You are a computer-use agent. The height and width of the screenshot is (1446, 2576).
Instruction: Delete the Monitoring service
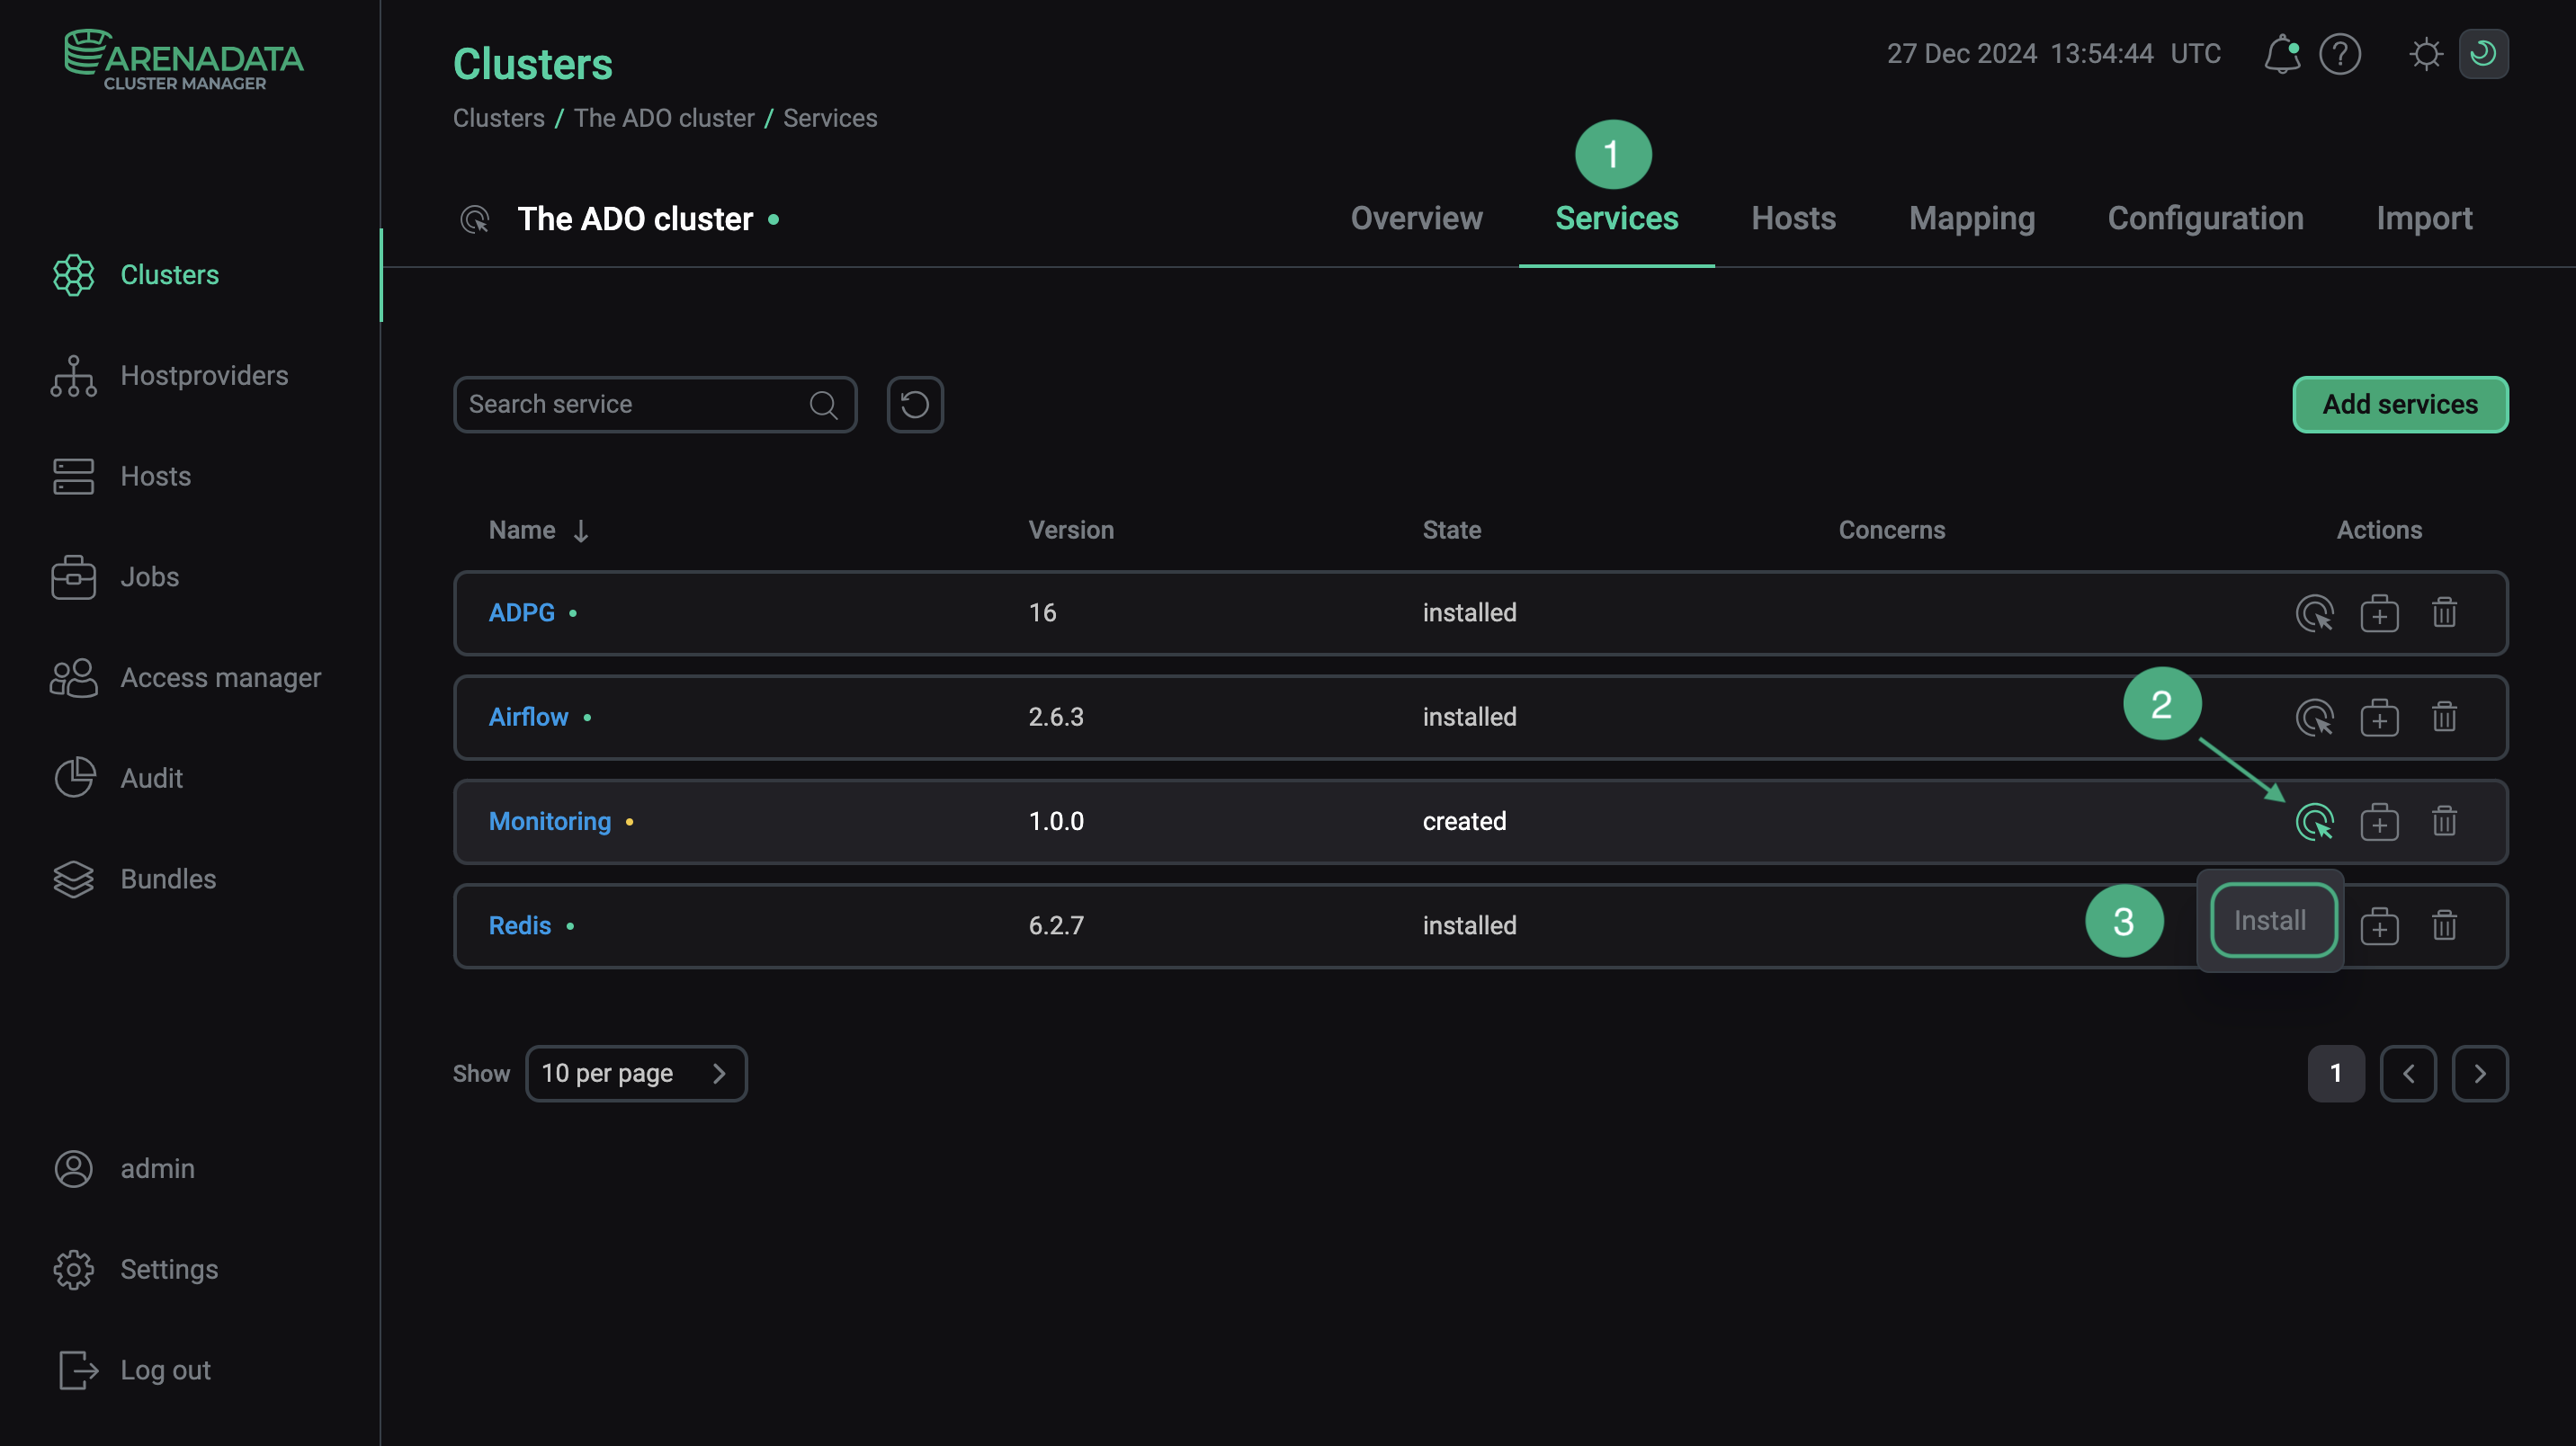coord(2444,821)
